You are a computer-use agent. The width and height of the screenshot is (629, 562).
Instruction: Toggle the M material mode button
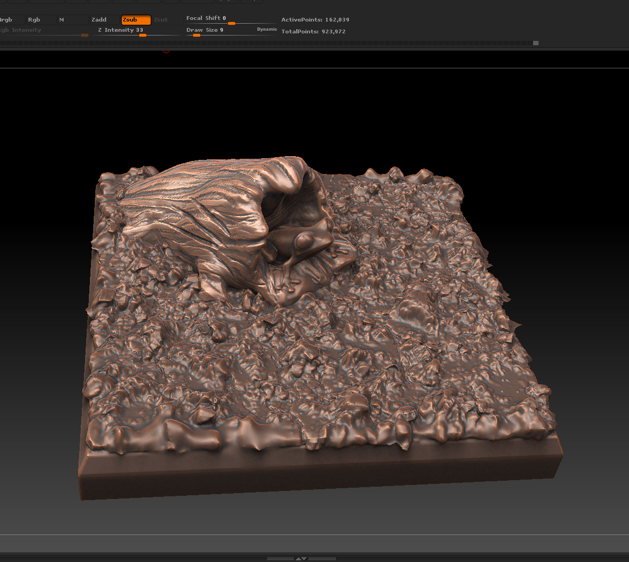pyautogui.click(x=72, y=20)
